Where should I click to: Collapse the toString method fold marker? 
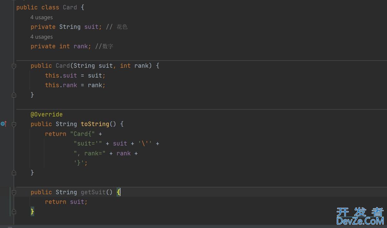(x=14, y=124)
